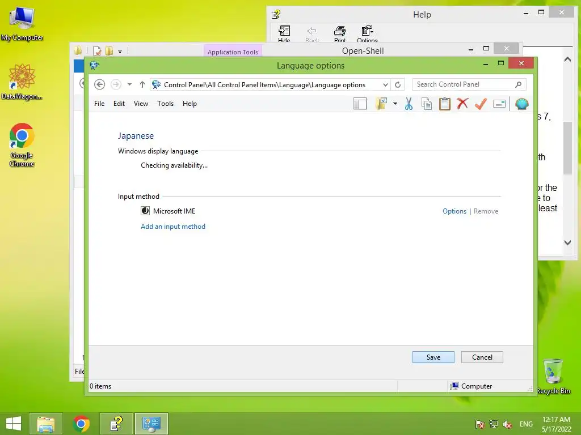Click My Computer desktop icon

22,24
